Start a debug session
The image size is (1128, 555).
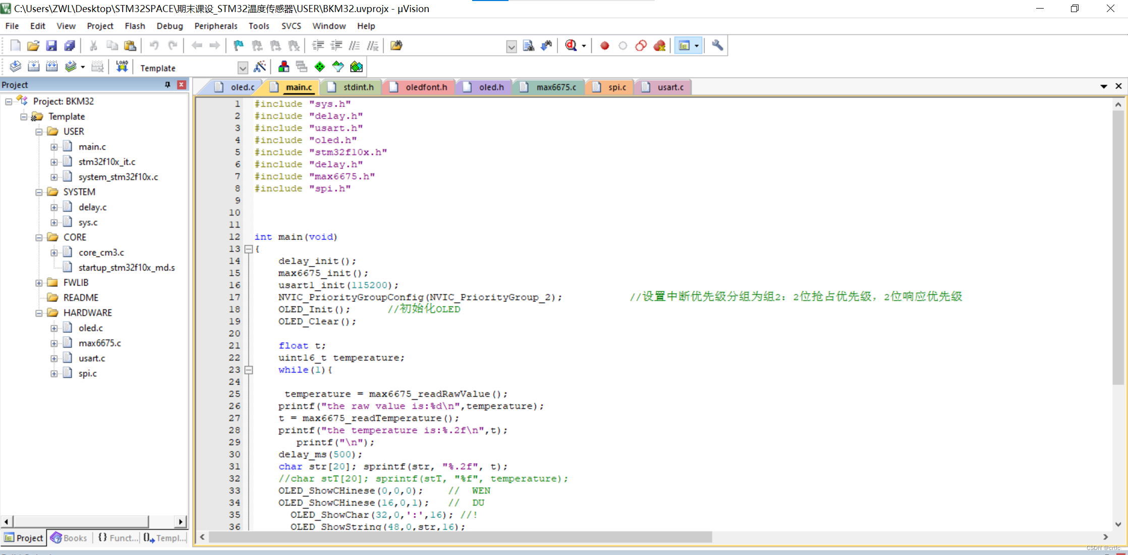tap(572, 45)
